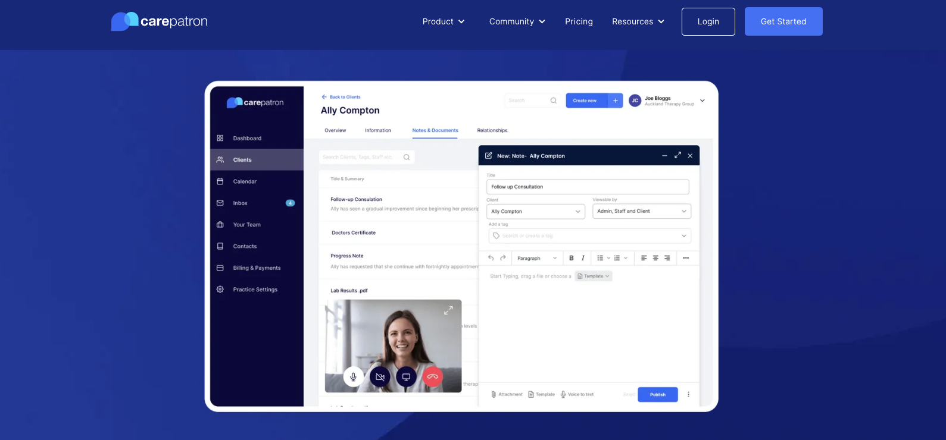Click the plus icon beside Create new
Image resolution: width=946 pixels, height=440 pixels.
pos(616,100)
